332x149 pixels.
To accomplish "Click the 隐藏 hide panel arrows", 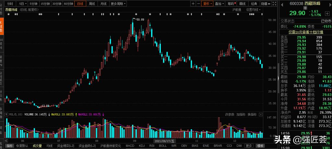I will tap(266, 4).
